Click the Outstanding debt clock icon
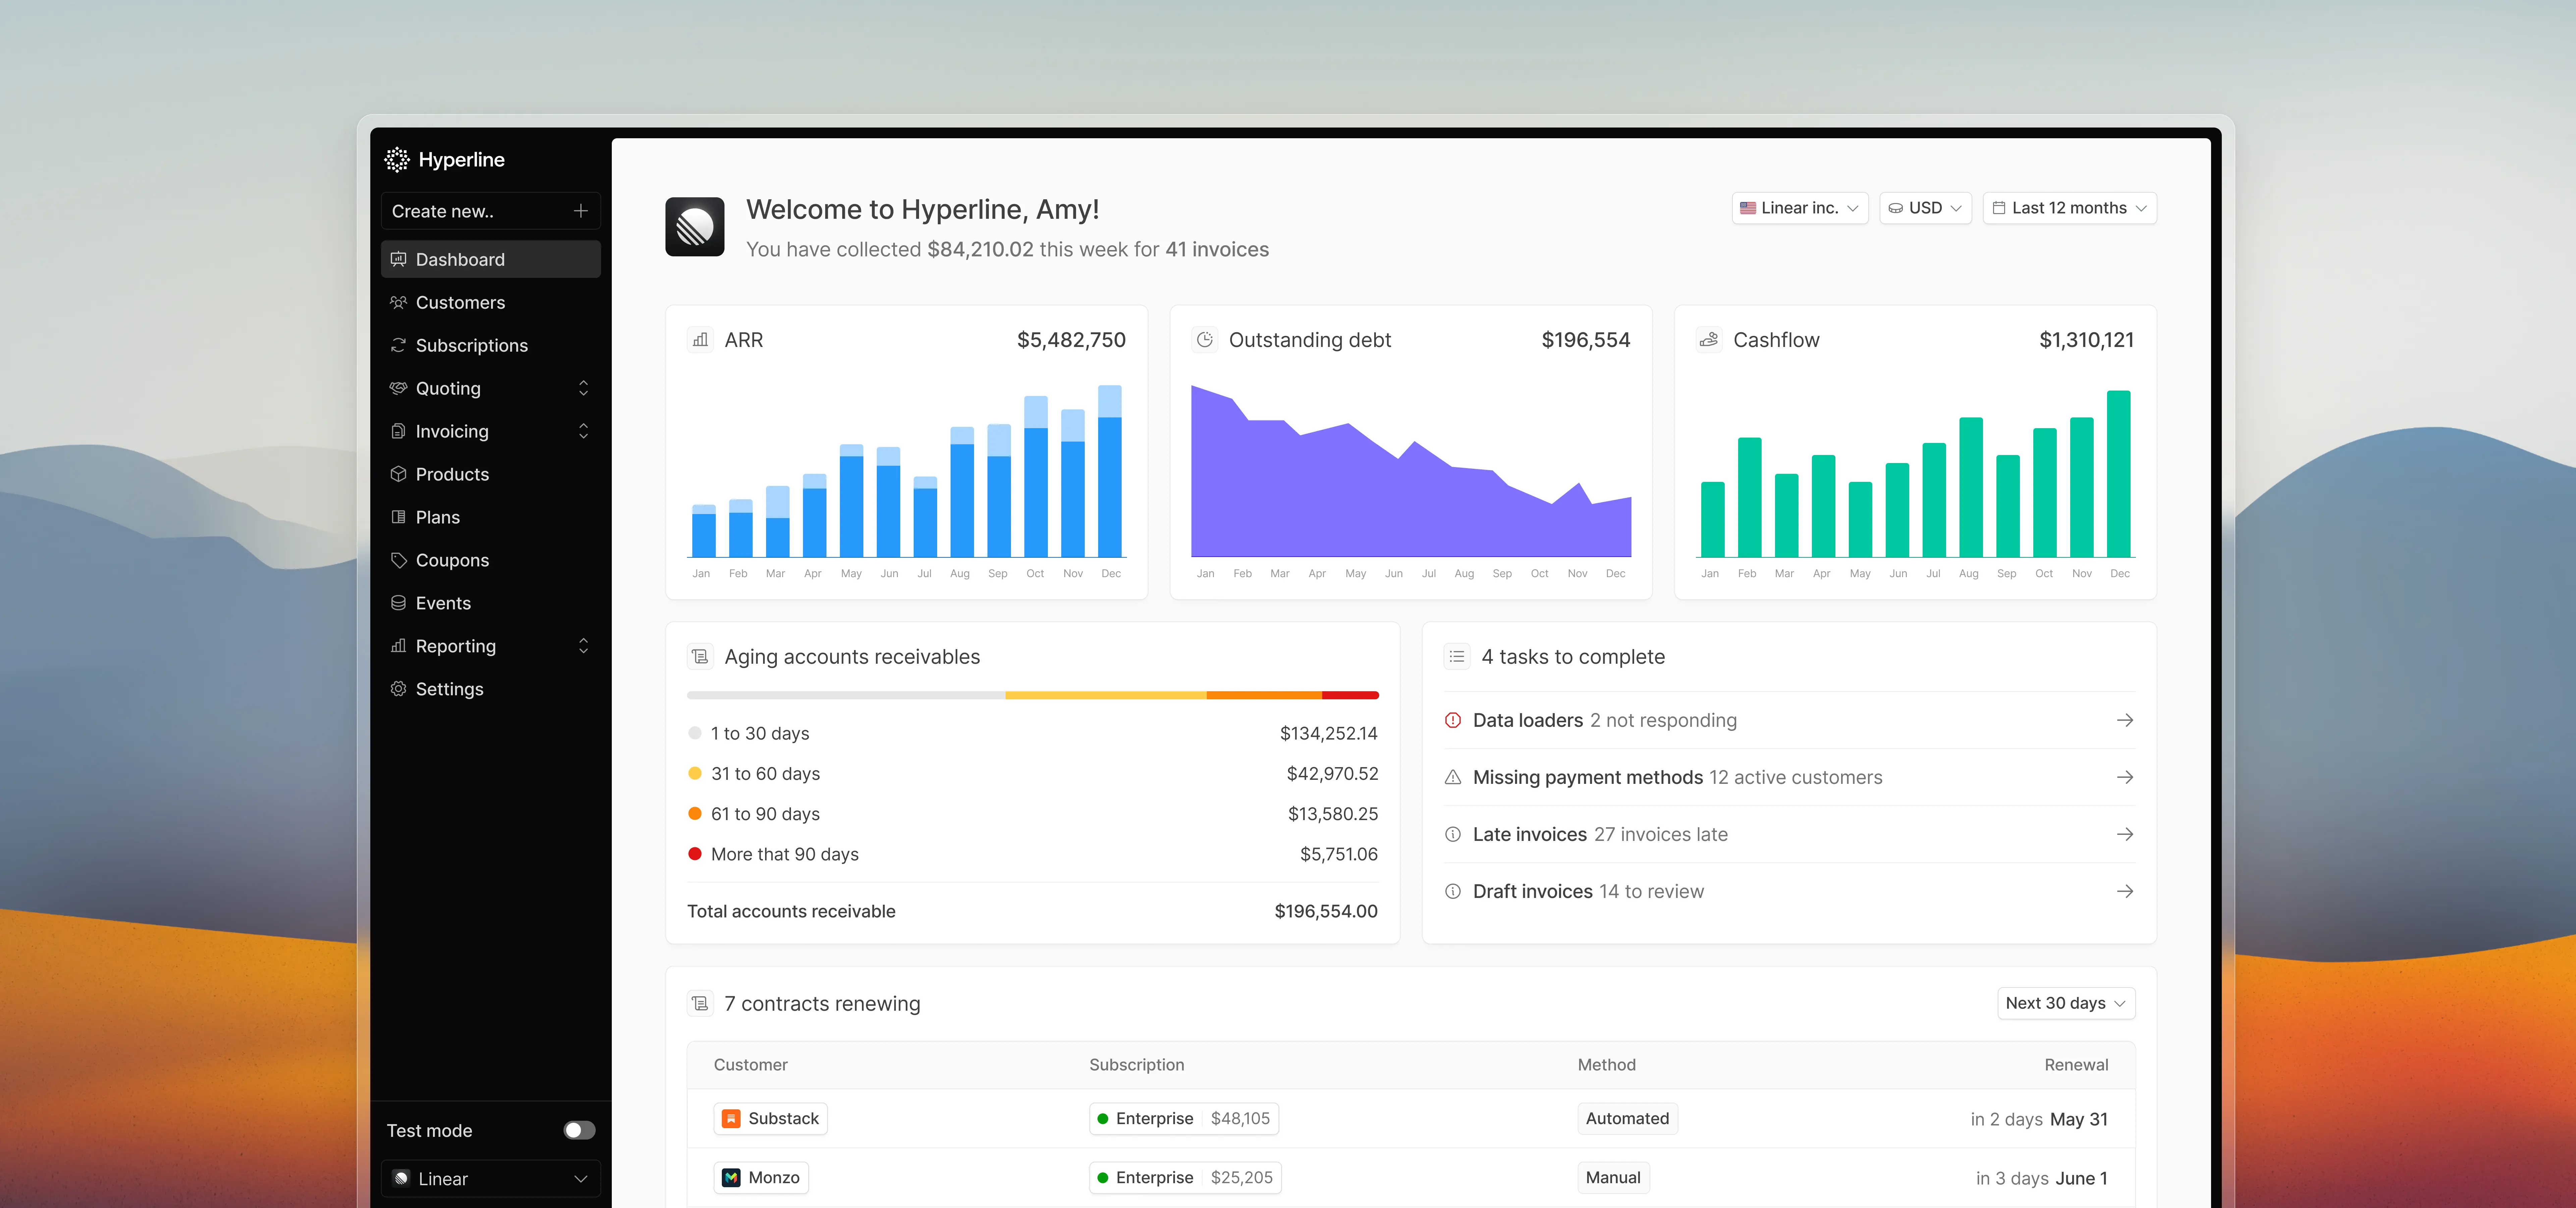This screenshot has height=1208, width=2576. coord(1205,340)
